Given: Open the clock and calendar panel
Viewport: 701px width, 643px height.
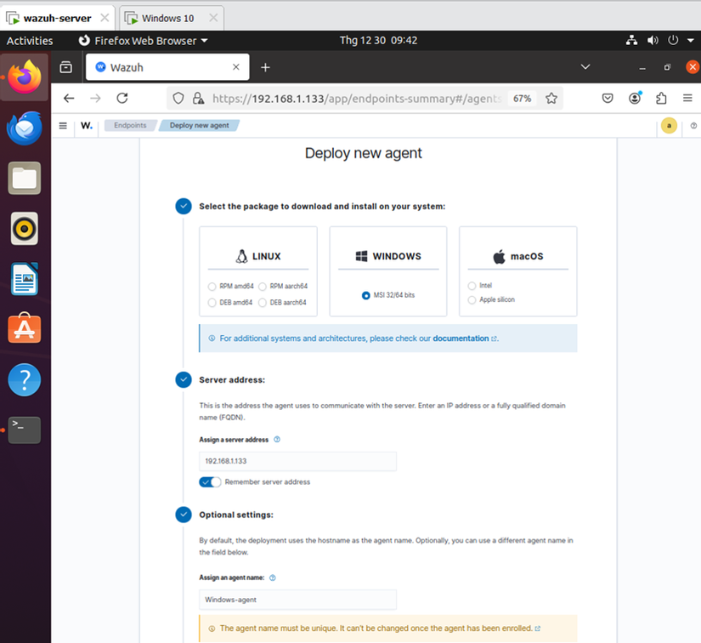Looking at the screenshot, I should click(378, 40).
